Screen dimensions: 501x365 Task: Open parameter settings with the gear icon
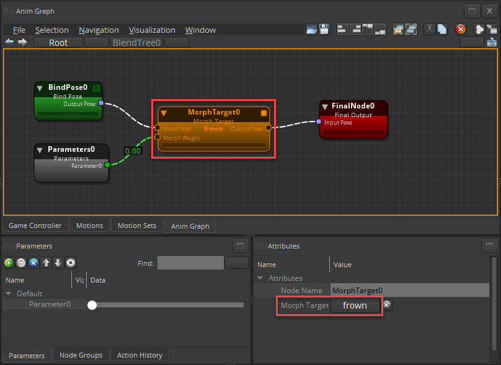[70, 263]
